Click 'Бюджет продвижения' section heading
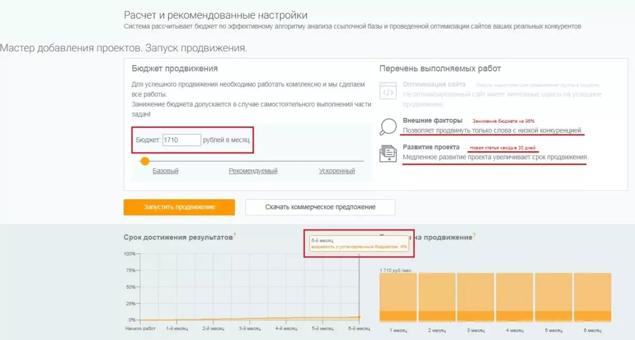This screenshot has height=340, width=635. tap(175, 69)
